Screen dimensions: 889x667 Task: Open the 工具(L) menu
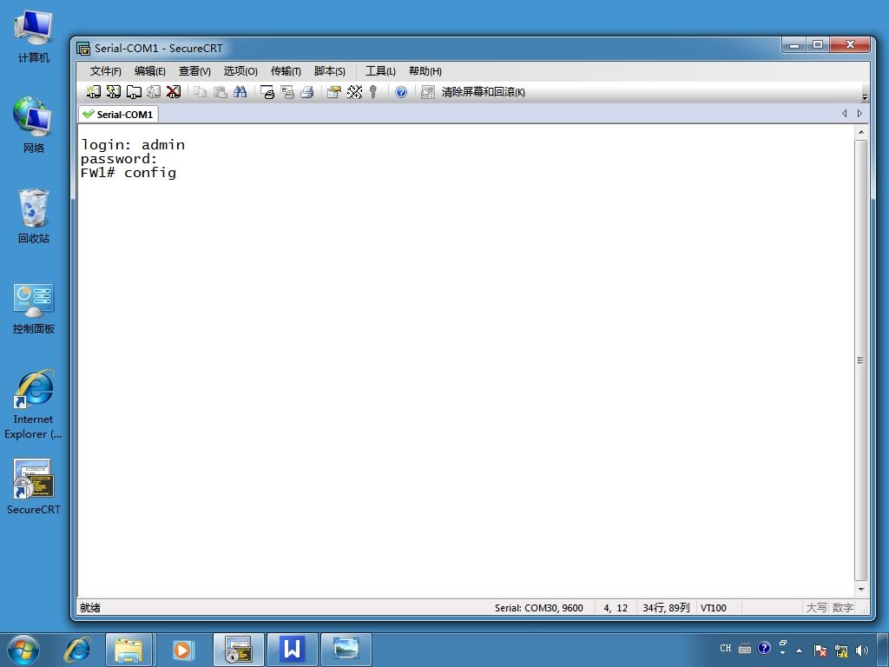pos(380,71)
